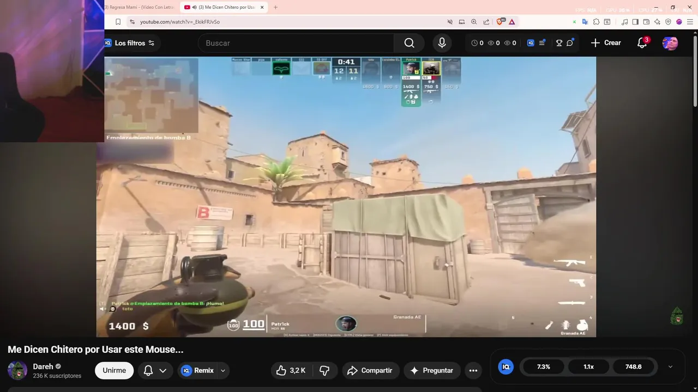Click the vidIQ logo in stats panel
This screenshot has width=698, height=392.
(506, 367)
